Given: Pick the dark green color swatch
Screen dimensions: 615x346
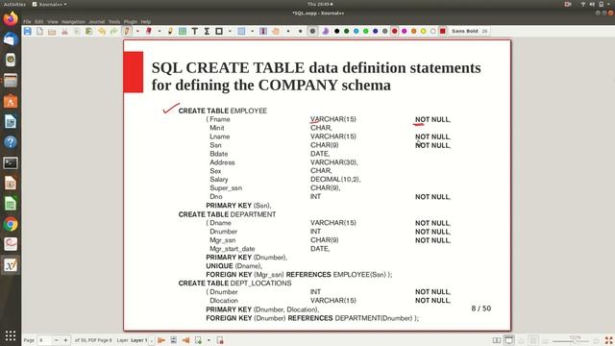Looking at the screenshot, I should [346, 31].
